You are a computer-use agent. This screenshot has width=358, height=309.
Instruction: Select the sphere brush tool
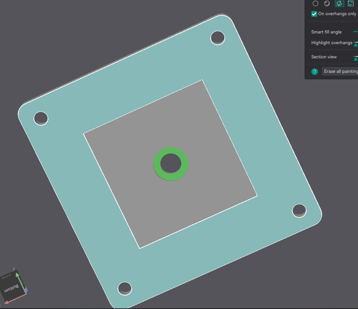point(327,3)
